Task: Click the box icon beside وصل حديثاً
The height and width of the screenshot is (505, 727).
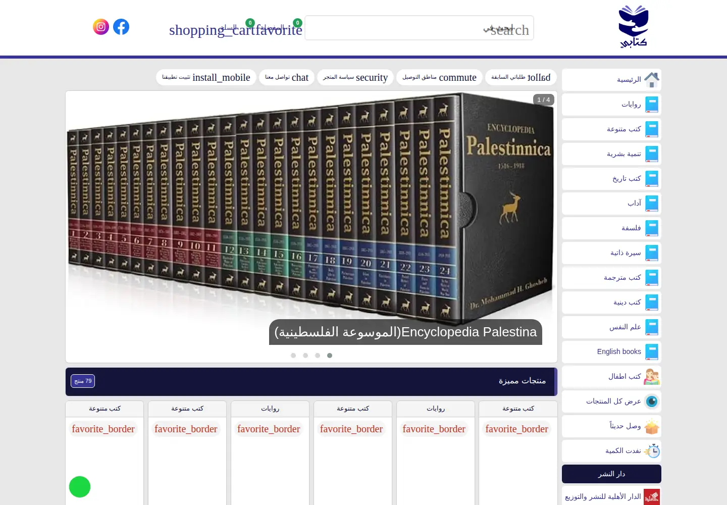Action: (x=652, y=426)
